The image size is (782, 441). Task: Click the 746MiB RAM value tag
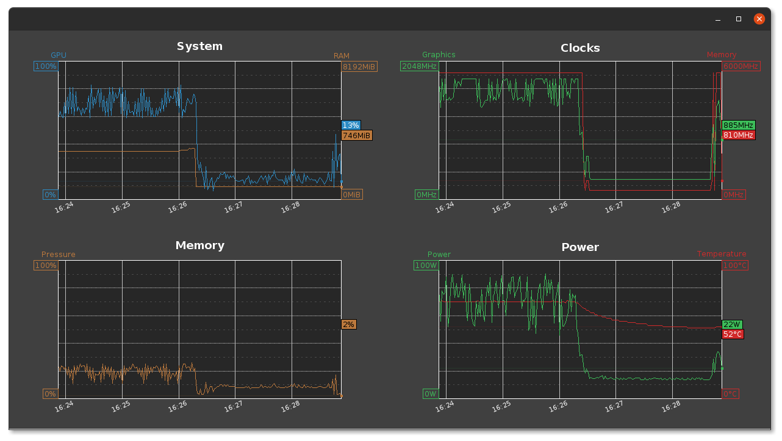pyautogui.click(x=357, y=135)
